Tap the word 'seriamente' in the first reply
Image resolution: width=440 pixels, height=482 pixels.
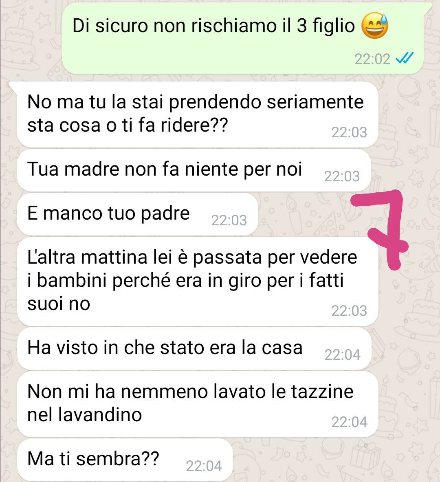[315, 102]
